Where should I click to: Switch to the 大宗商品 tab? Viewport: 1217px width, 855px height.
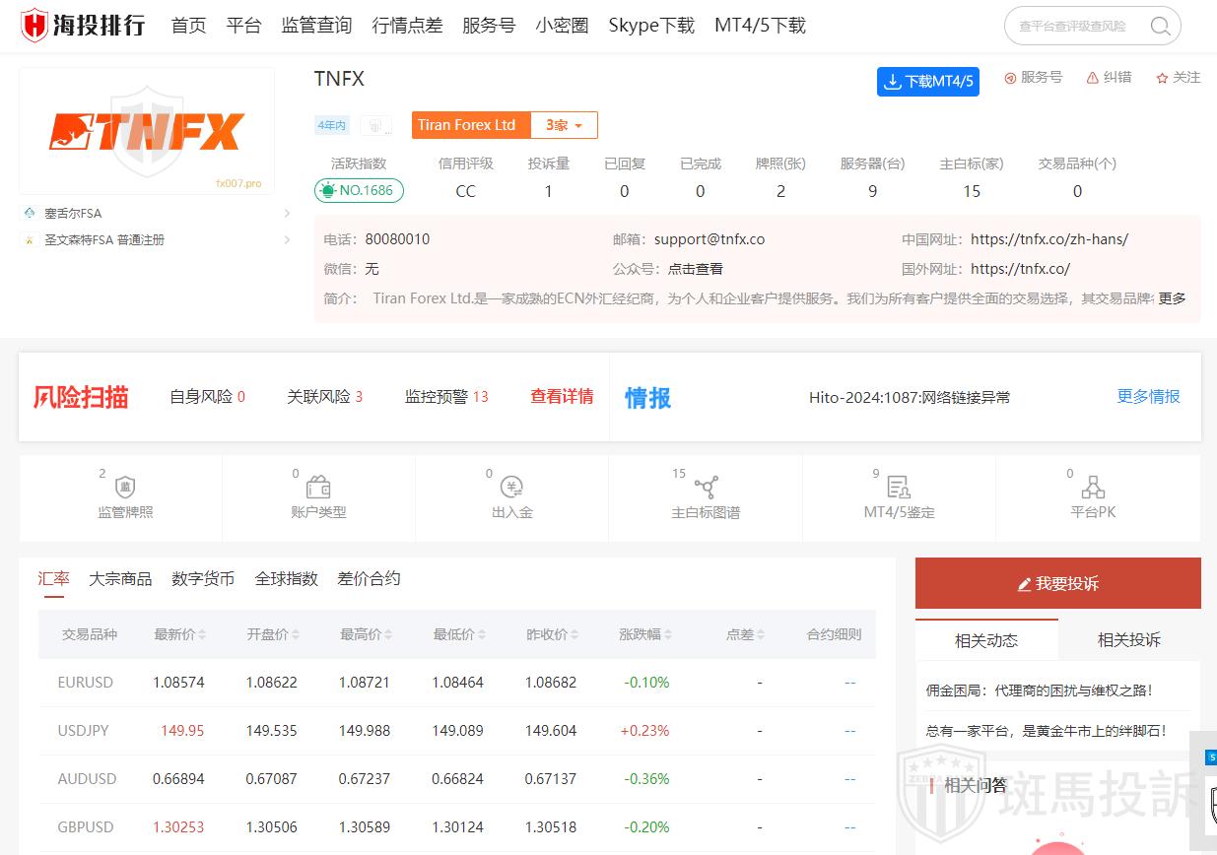pyautogui.click(x=120, y=579)
